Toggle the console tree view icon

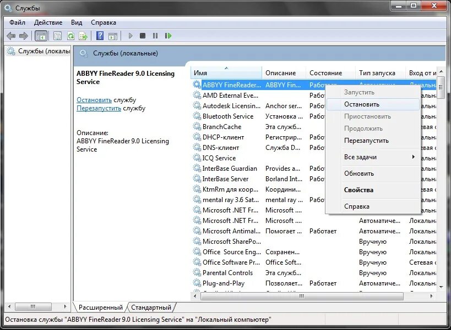41,36
